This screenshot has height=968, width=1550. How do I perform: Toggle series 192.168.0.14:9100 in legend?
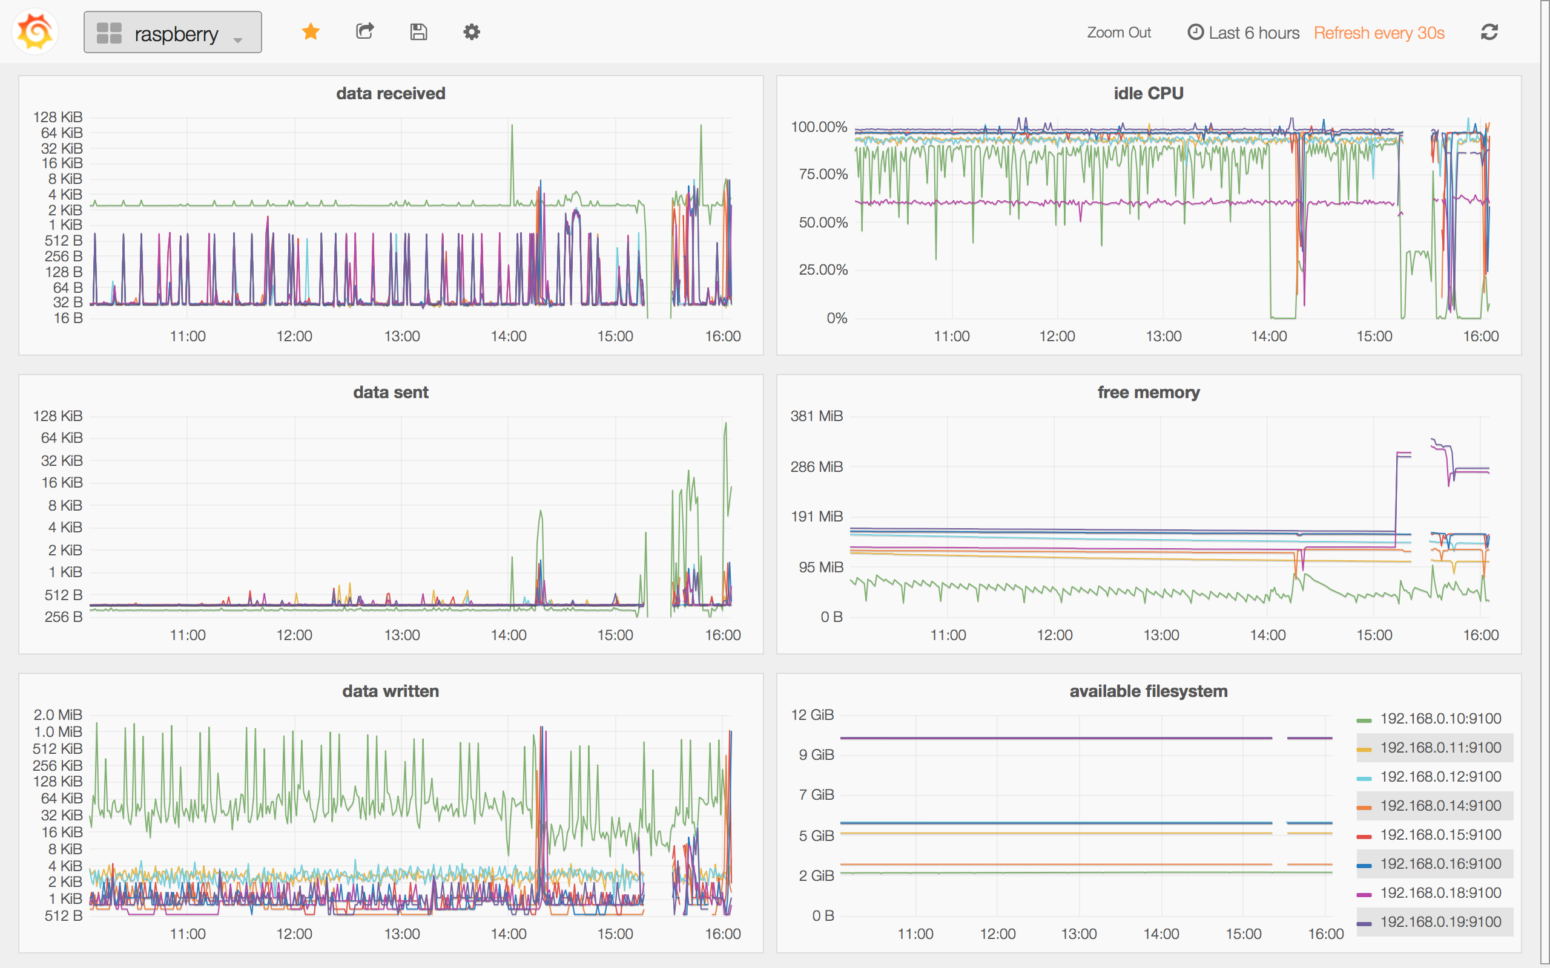(x=1440, y=805)
